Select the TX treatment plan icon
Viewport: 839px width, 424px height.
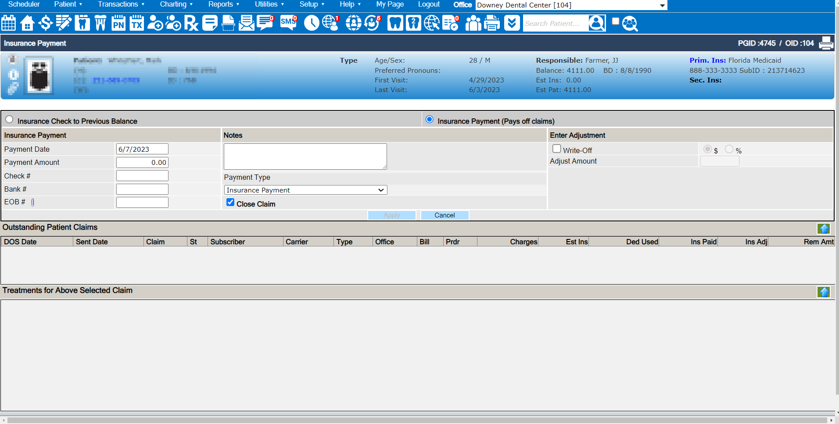pyautogui.click(x=136, y=23)
